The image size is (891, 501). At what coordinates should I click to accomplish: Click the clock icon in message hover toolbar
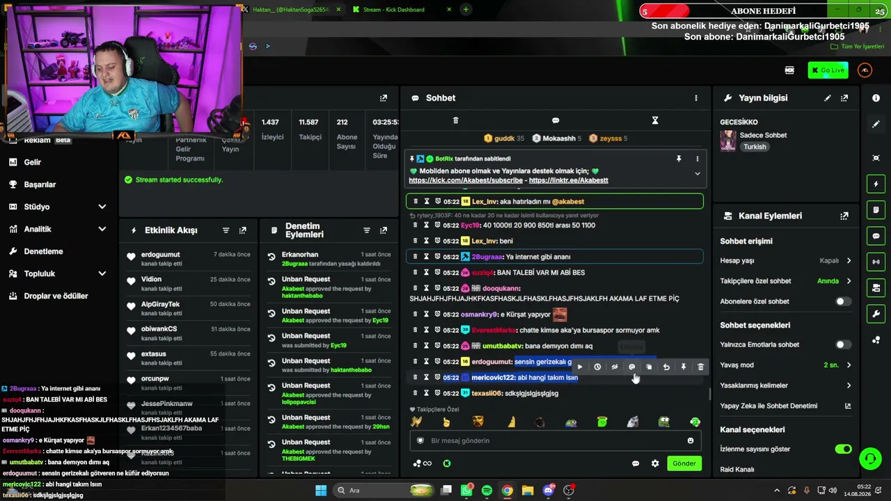597,367
